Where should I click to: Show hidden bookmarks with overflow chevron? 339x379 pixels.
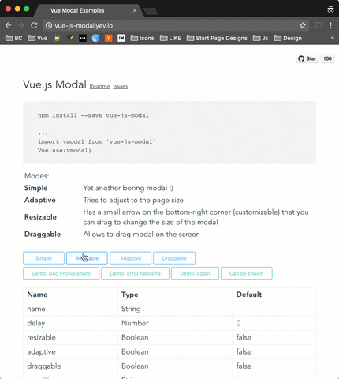pyautogui.click(x=333, y=38)
